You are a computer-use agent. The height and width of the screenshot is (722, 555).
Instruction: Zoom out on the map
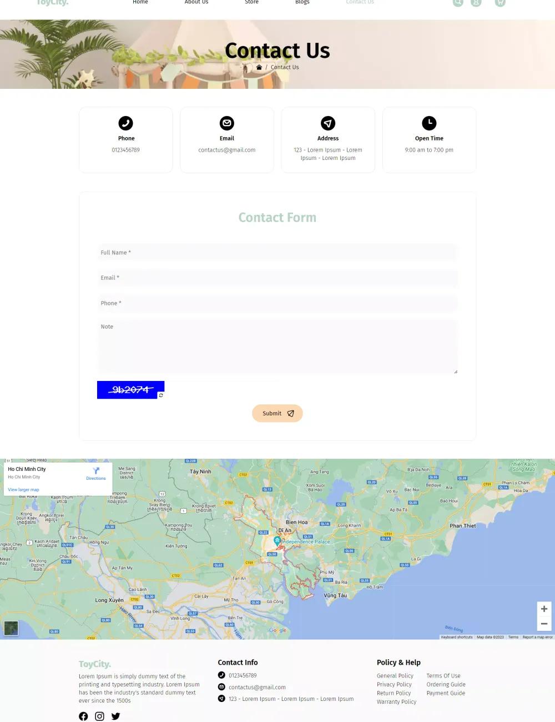[544, 624]
